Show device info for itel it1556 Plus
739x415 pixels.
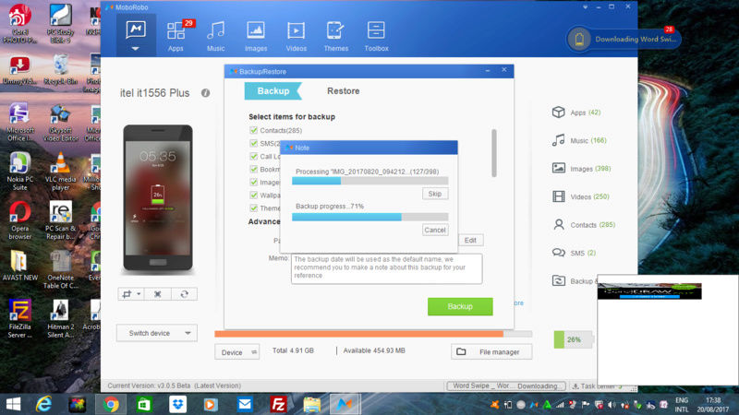coord(205,93)
